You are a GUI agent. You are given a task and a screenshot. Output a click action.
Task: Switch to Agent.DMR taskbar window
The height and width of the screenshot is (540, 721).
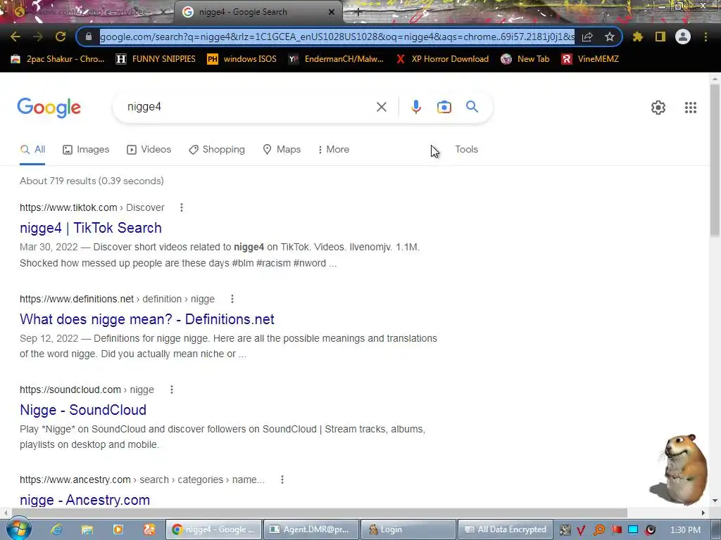coord(311,529)
